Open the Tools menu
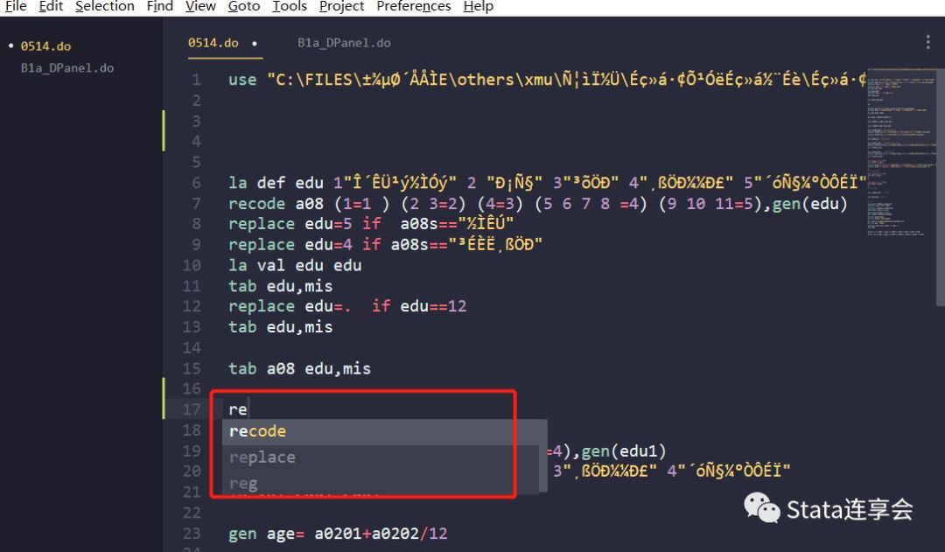The height and width of the screenshot is (552, 945). click(x=289, y=7)
